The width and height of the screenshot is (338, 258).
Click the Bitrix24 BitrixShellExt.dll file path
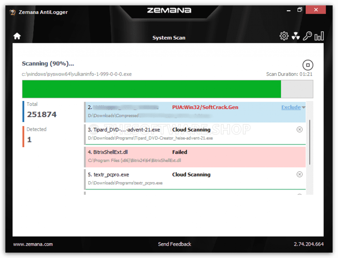(x=135, y=161)
